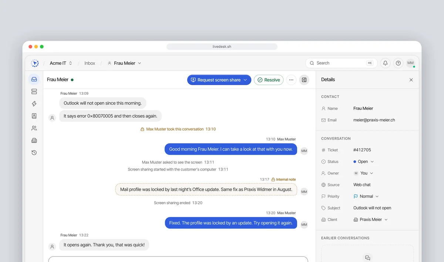The image size is (444, 262).
Task: Click the email meier@praxis-meier.ch
Action: coord(374,120)
